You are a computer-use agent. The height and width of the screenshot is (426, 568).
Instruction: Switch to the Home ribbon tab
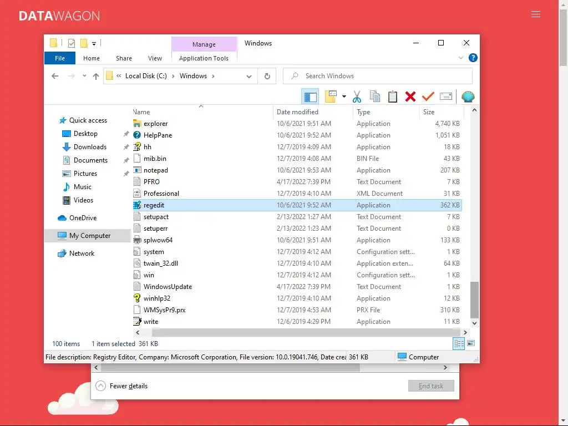point(92,58)
